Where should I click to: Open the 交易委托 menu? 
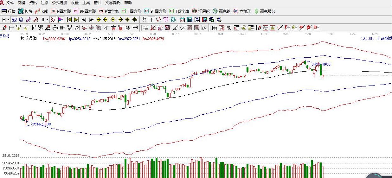(113, 3)
